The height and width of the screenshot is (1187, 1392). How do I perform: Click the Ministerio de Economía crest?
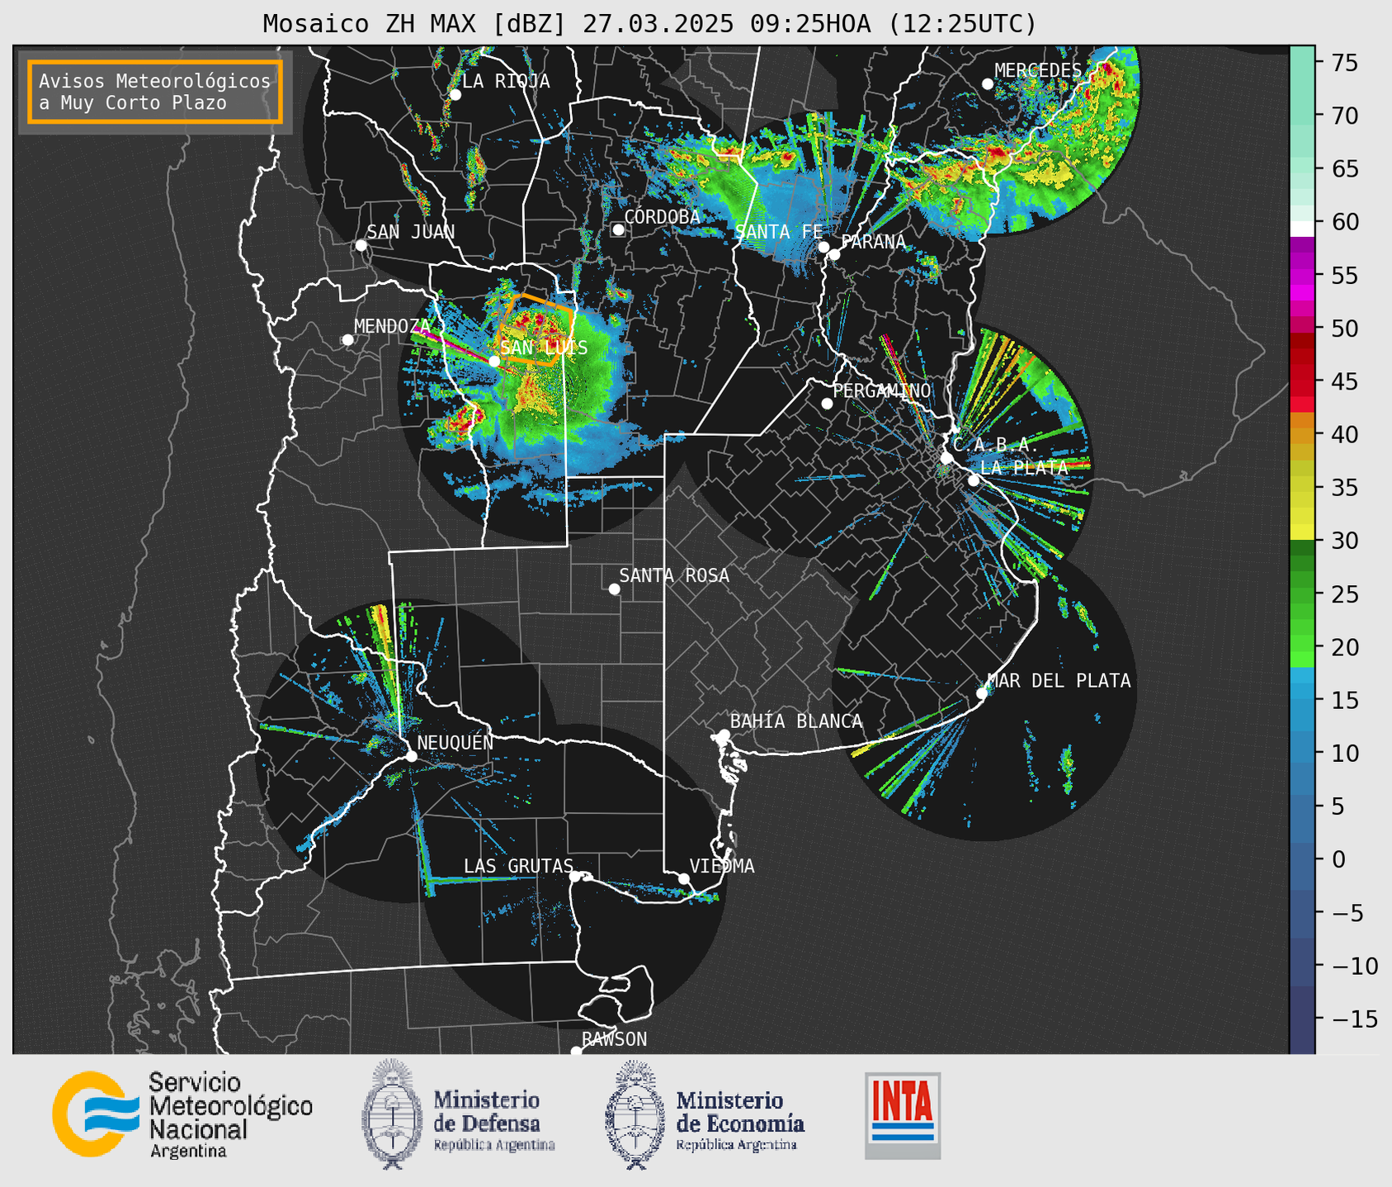point(635,1115)
